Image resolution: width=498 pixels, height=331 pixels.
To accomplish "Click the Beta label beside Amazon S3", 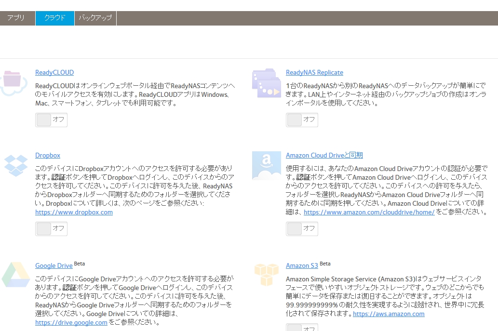I will pyautogui.click(x=325, y=264).
